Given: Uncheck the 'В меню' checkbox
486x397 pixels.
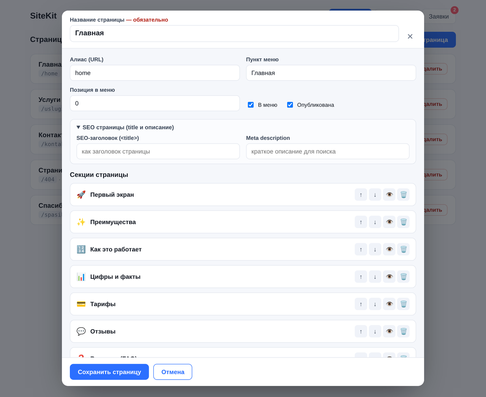Looking at the screenshot, I should (251, 105).
